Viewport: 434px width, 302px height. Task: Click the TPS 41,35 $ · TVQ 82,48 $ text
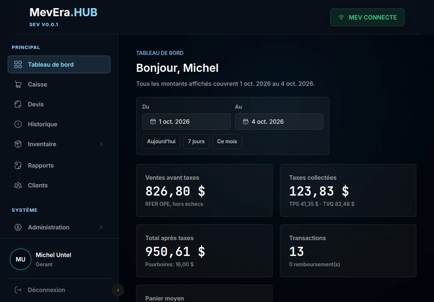tap(321, 204)
